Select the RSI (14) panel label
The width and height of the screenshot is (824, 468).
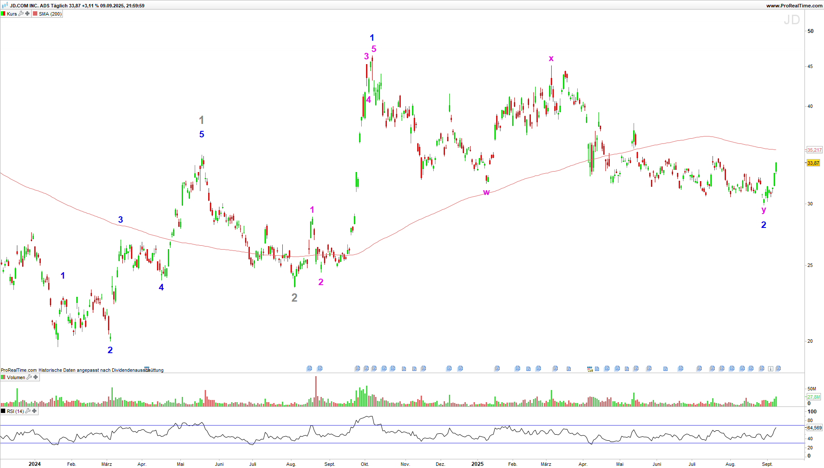coord(15,411)
